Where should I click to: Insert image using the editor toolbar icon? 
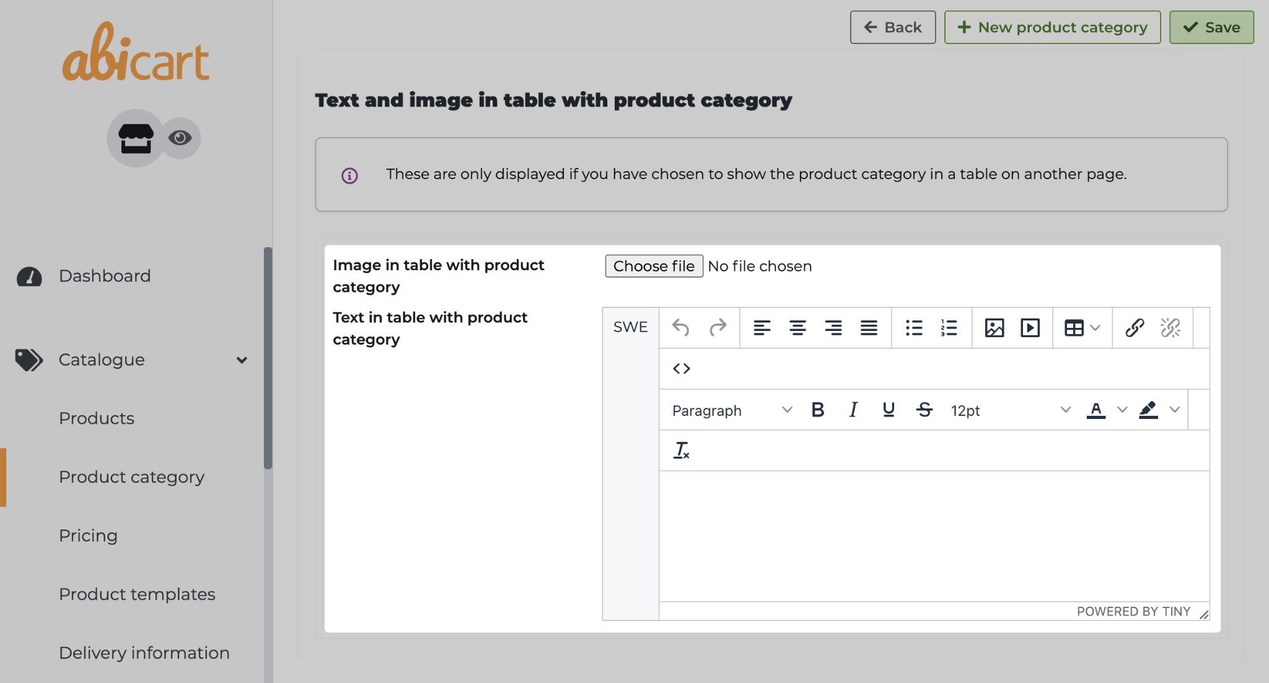coord(994,327)
